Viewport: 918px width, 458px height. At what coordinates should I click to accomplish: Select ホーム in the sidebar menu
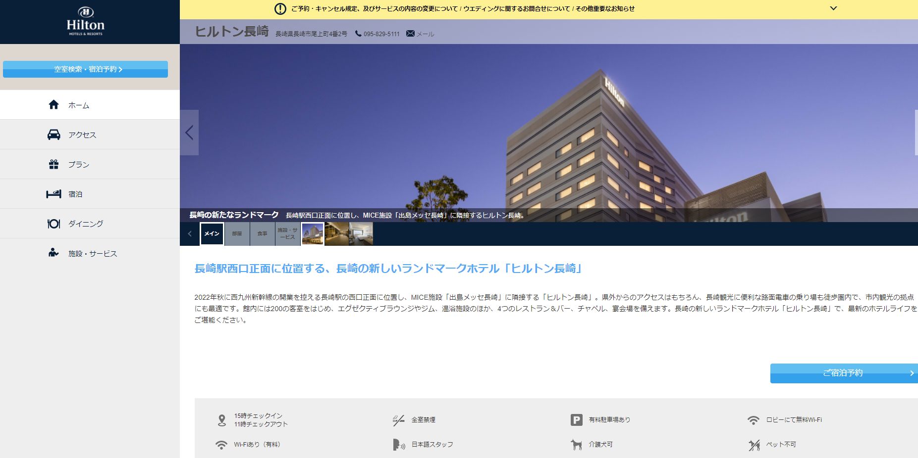click(90, 105)
